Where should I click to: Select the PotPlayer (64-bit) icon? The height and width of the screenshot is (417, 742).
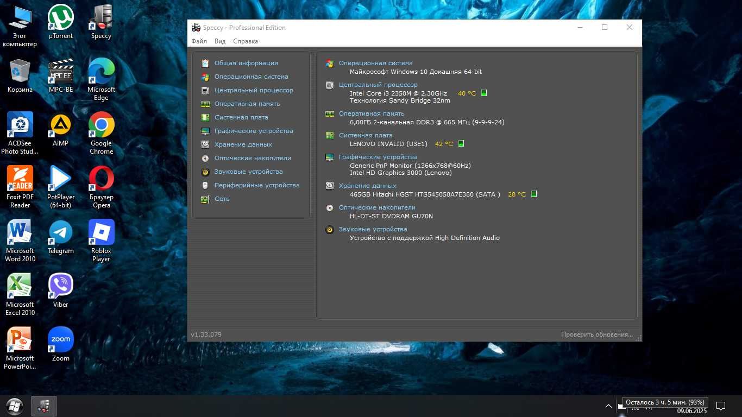[x=60, y=187]
